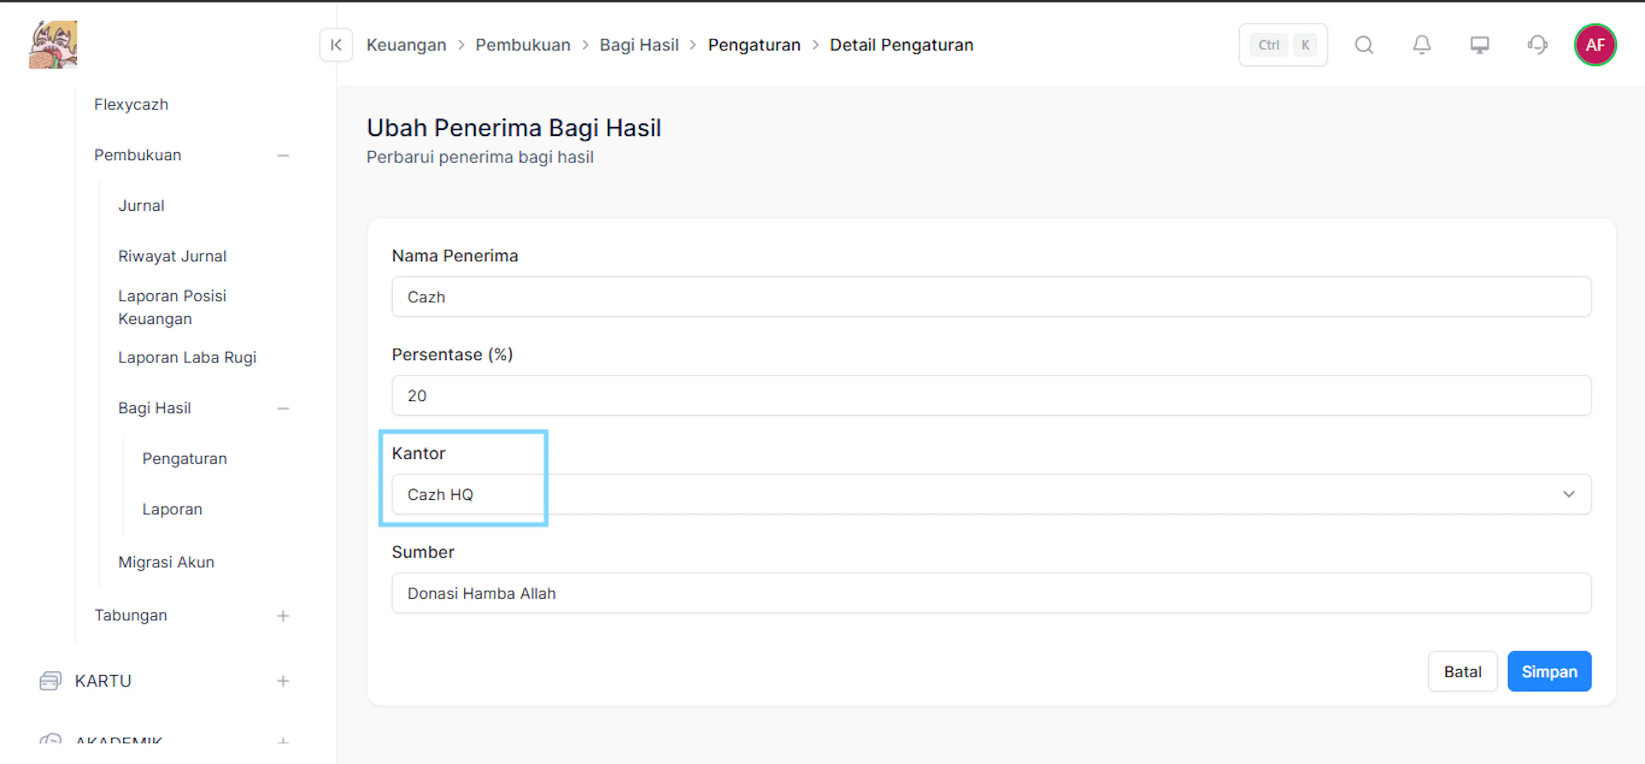
Task: Open notifications bell icon
Action: [1421, 45]
